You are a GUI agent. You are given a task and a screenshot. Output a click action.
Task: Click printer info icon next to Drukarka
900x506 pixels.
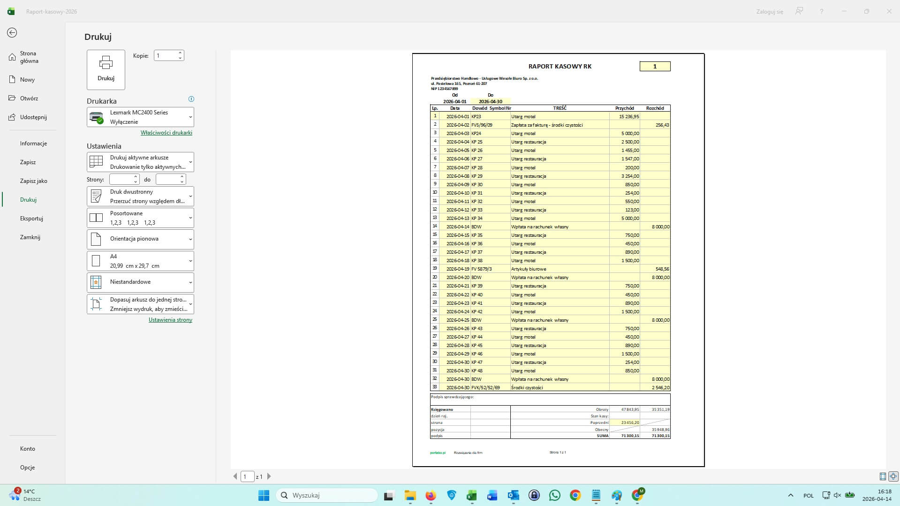point(191,99)
